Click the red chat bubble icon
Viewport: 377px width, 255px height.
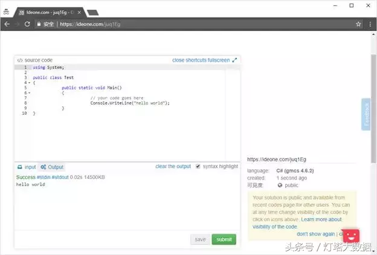tap(351, 236)
